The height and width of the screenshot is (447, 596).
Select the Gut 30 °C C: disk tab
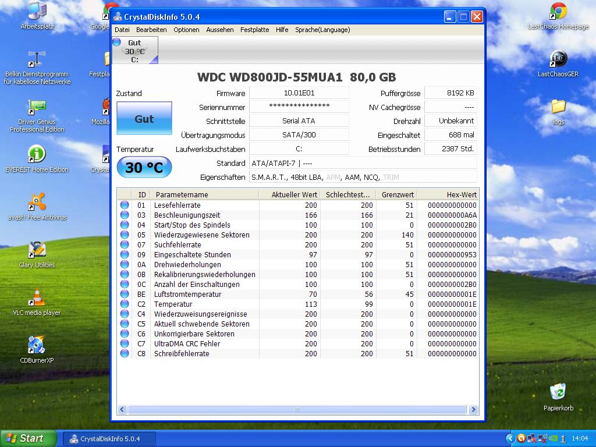(x=135, y=50)
